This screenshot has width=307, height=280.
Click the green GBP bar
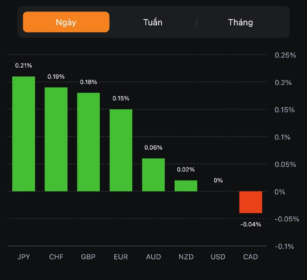[x=88, y=142]
